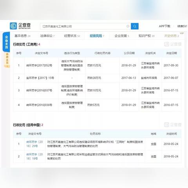Click the 行政处罚内容 column header
The height and width of the screenshot is (188, 188).
103,53
